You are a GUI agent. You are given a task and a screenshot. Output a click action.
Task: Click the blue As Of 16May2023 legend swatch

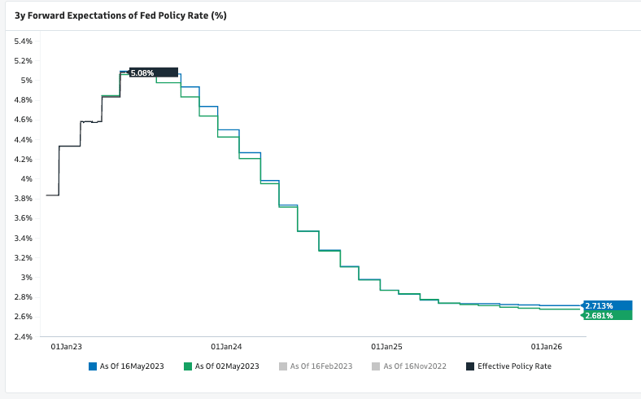(x=93, y=366)
